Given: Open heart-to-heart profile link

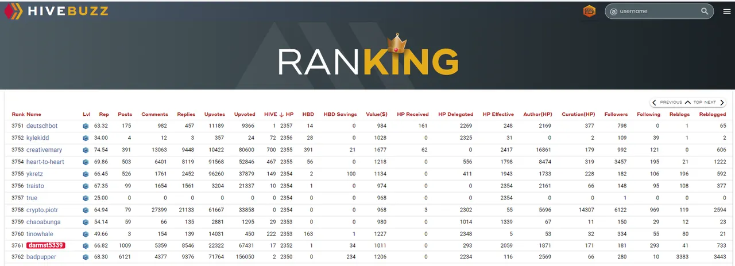Looking at the screenshot, I should pos(45,162).
